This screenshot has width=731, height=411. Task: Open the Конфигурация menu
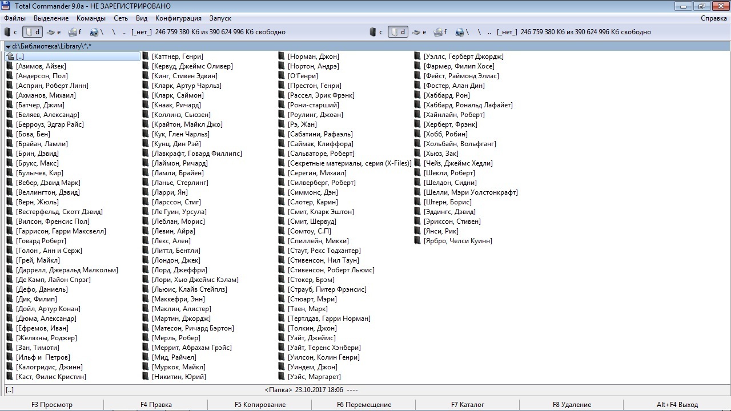point(178,18)
